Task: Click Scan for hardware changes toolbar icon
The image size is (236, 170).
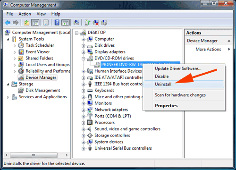Action: 76,23
